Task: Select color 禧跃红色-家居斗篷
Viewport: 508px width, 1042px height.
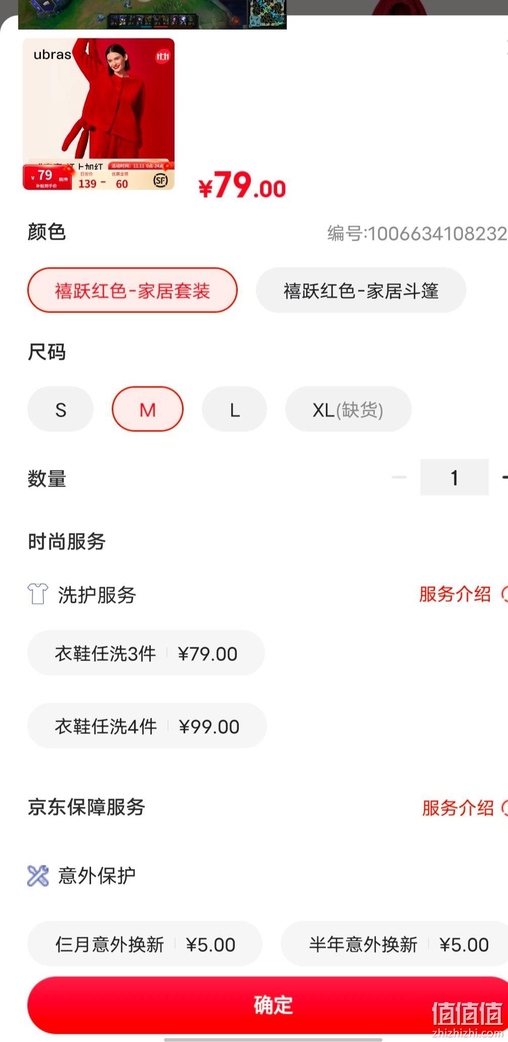Action: pyautogui.click(x=361, y=290)
